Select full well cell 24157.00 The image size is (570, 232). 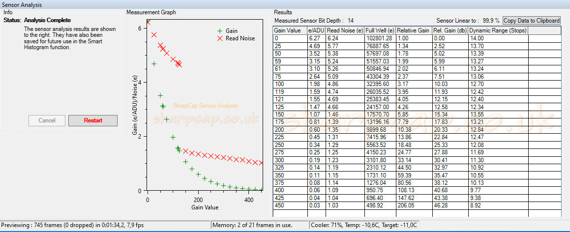click(380, 107)
